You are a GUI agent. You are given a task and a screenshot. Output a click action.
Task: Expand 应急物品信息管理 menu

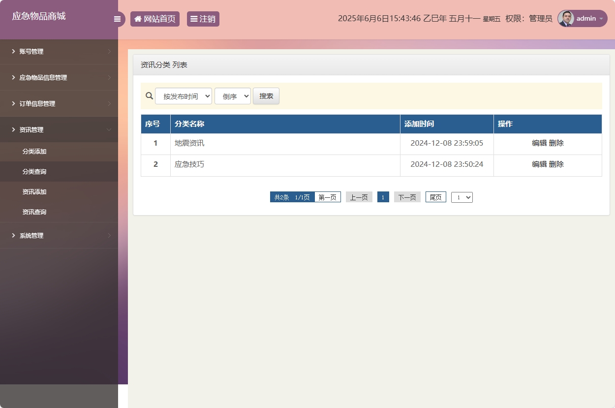(x=59, y=77)
